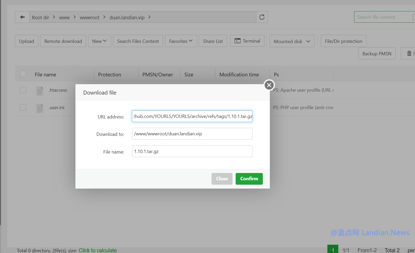Open the Terminal
415x253 pixels.
[247, 41]
